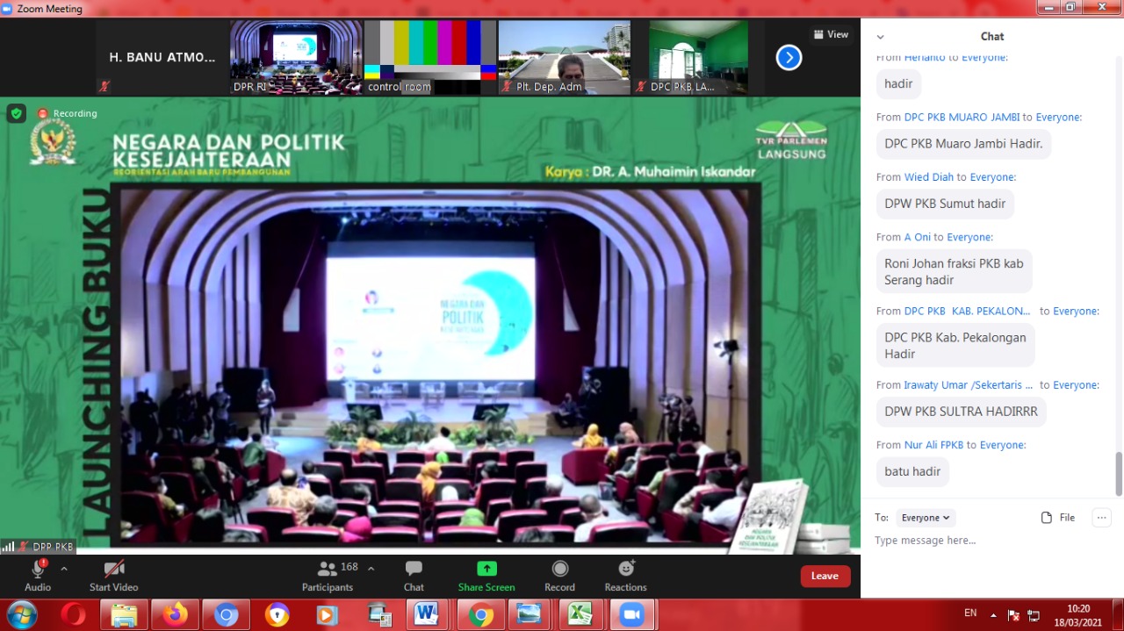Image resolution: width=1124 pixels, height=631 pixels.
Task: Click sender name Nur Ali FPKB
Action: (933, 445)
